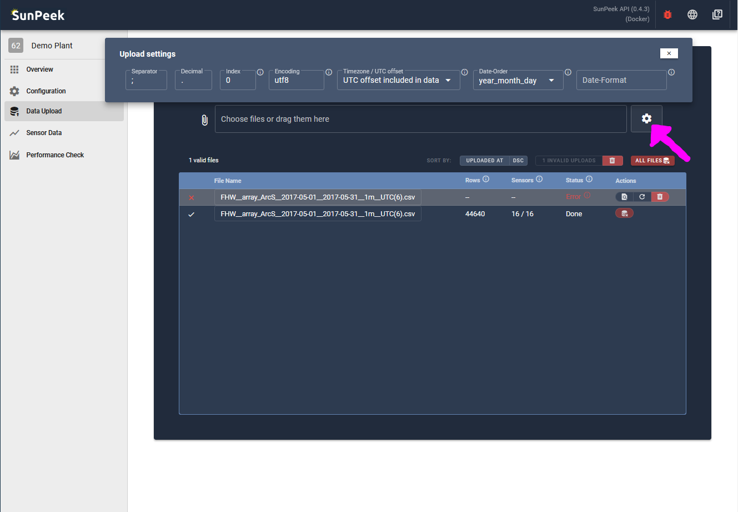738x512 pixels.
Task: Inspect the failed upload with magnifier icon
Action: (624, 197)
